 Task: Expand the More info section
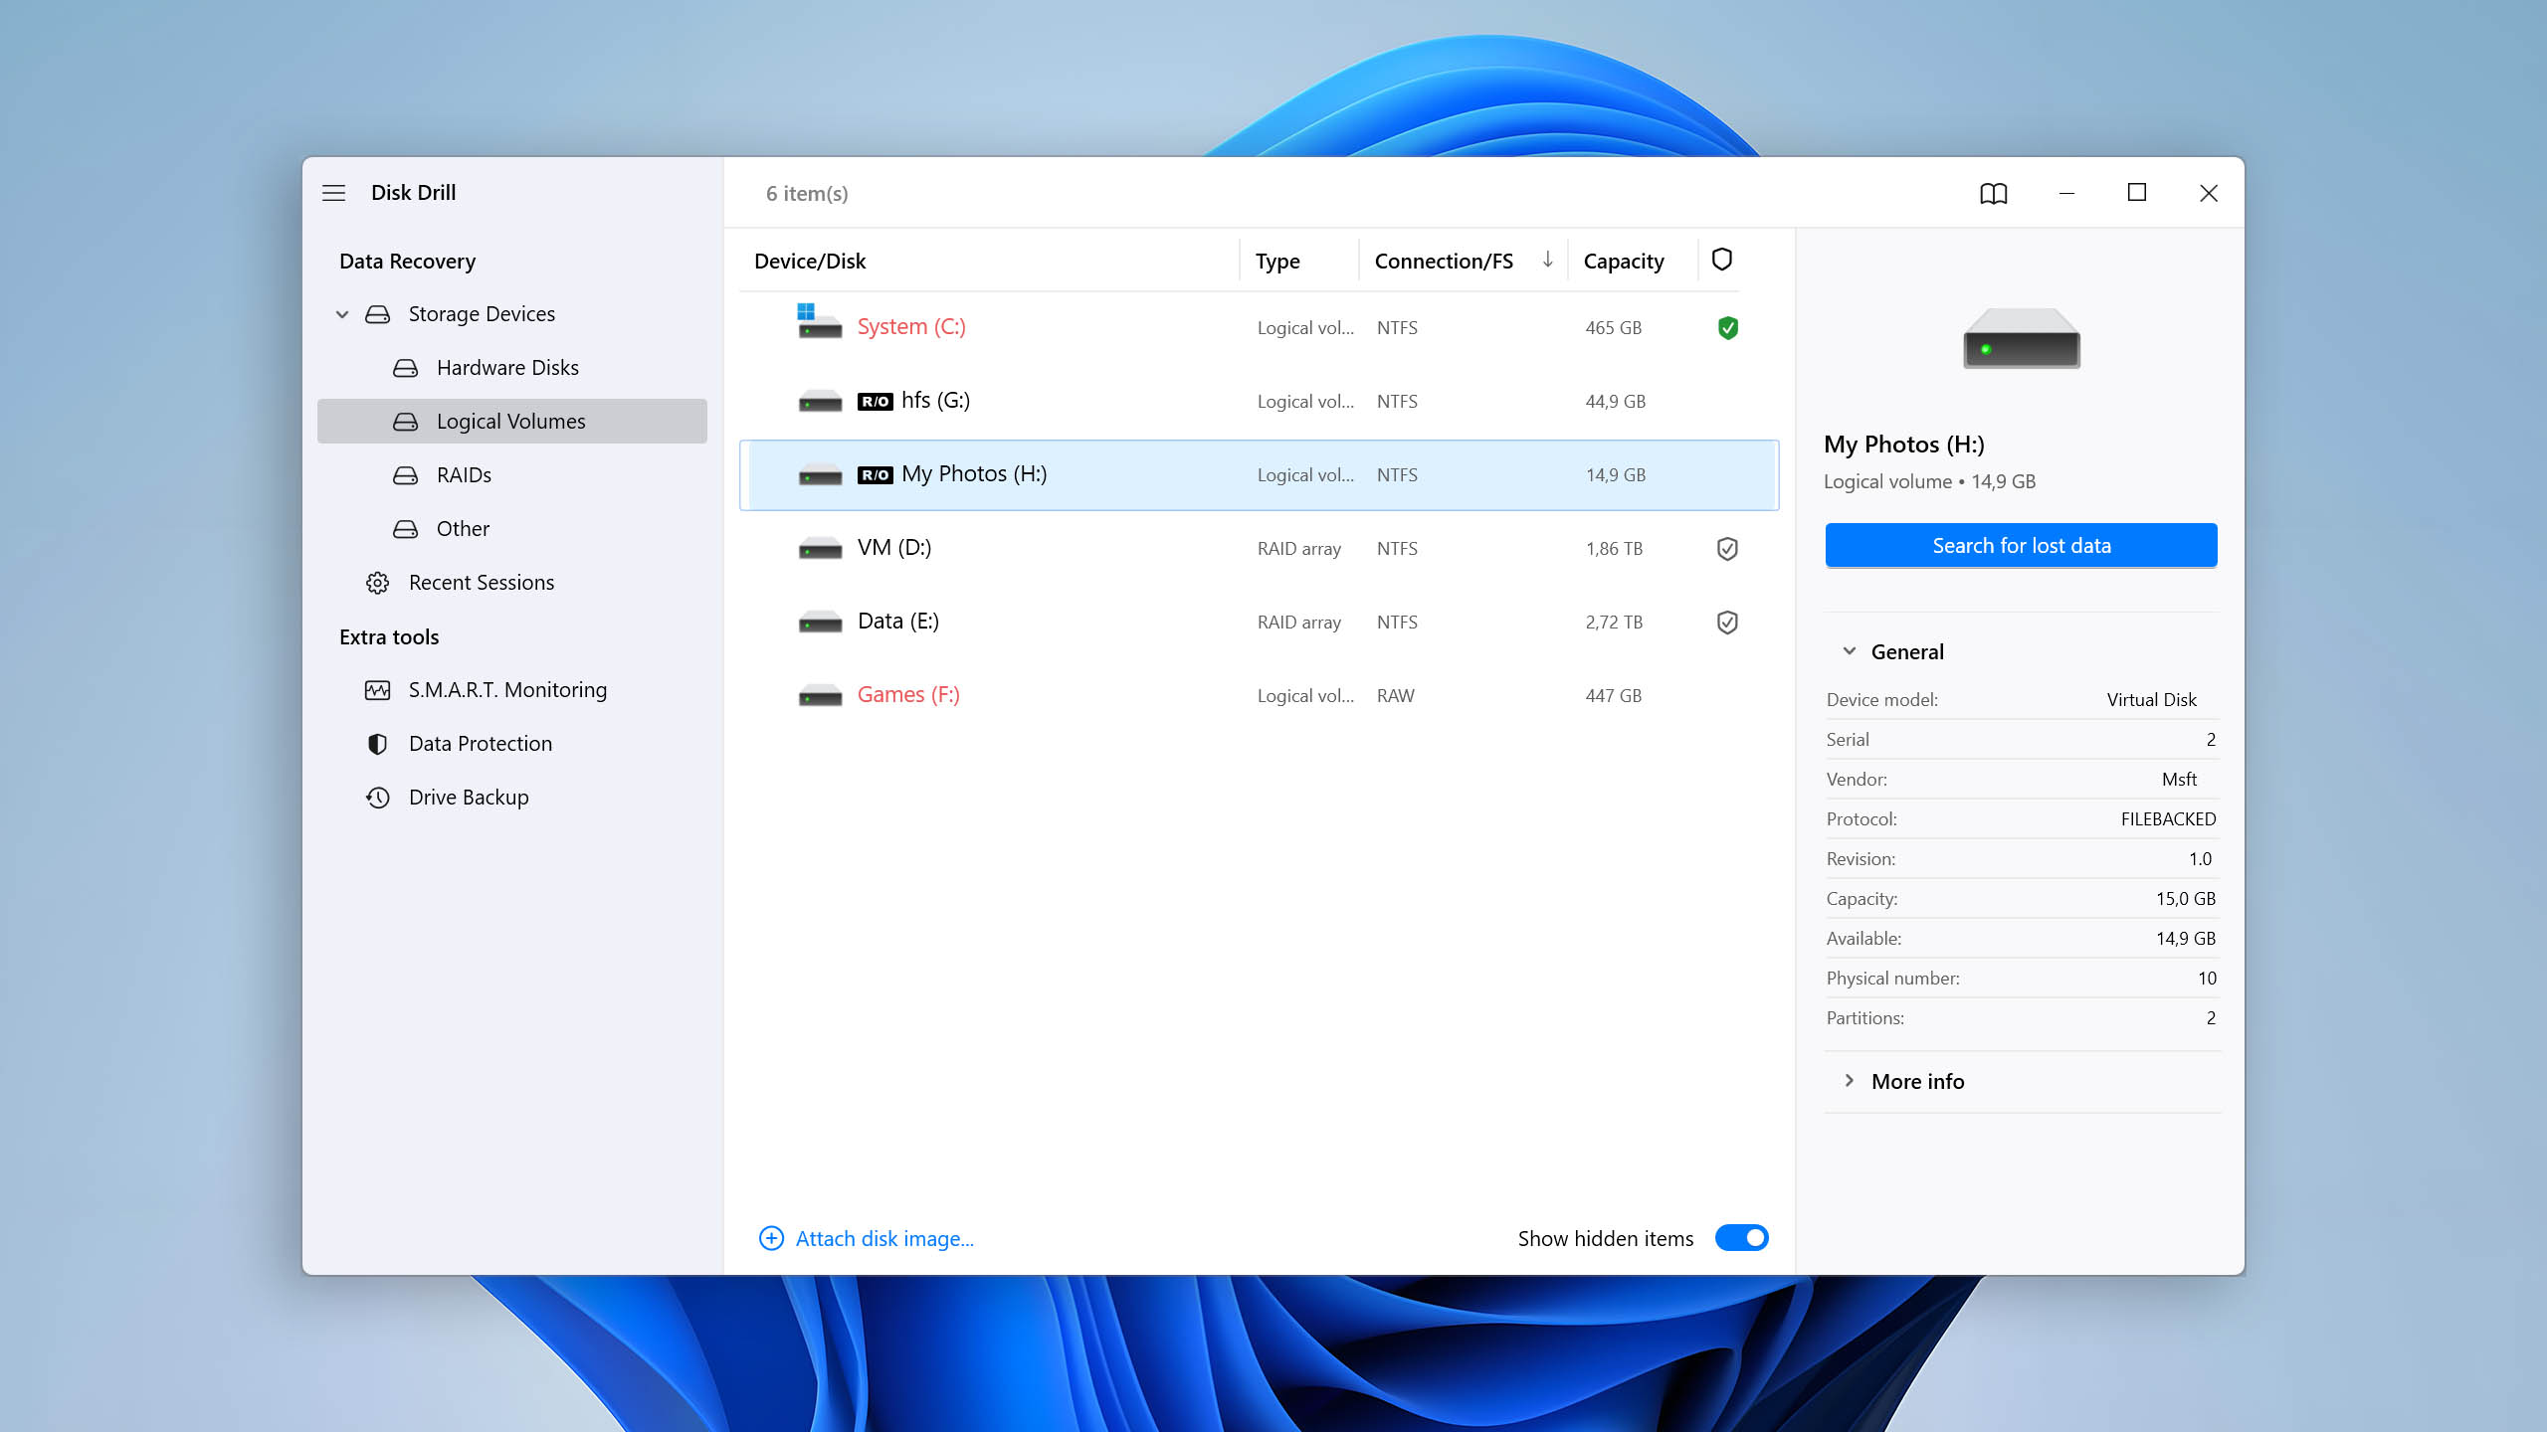[1850, 1081]
